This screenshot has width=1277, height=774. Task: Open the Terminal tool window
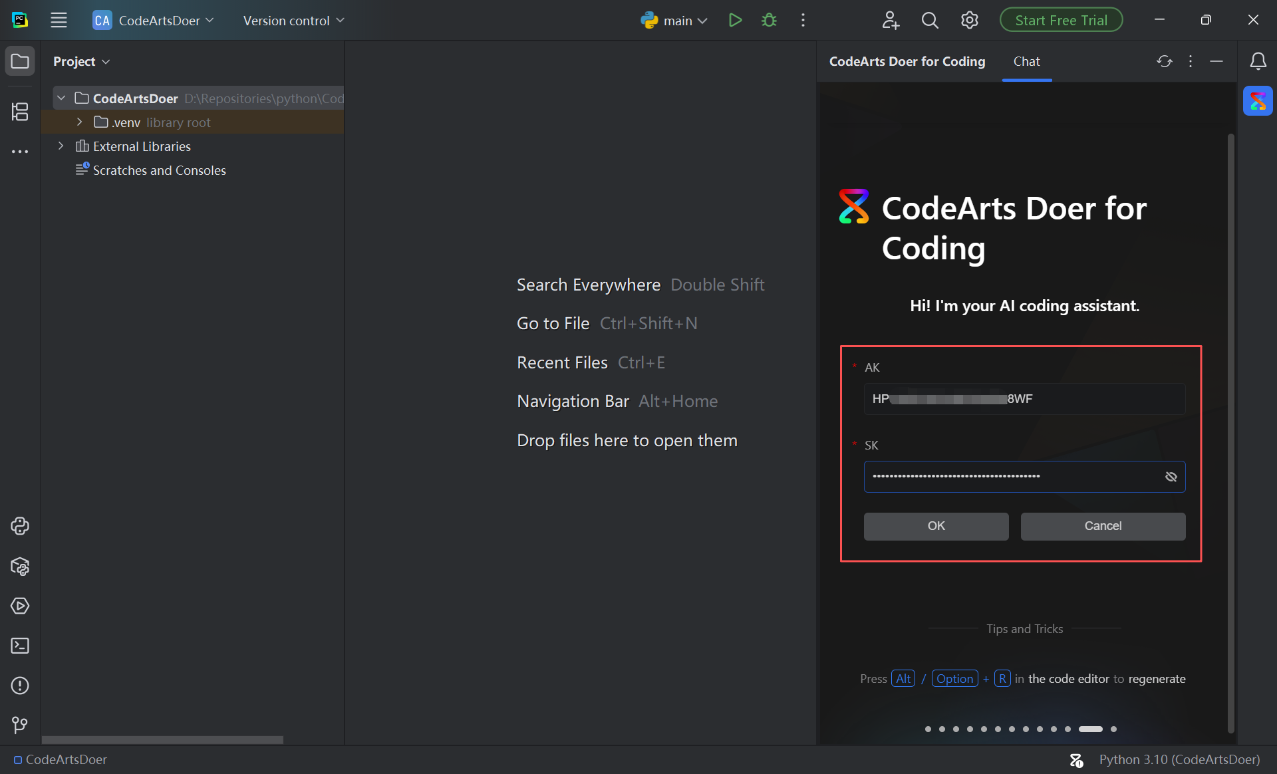point(20,646)
